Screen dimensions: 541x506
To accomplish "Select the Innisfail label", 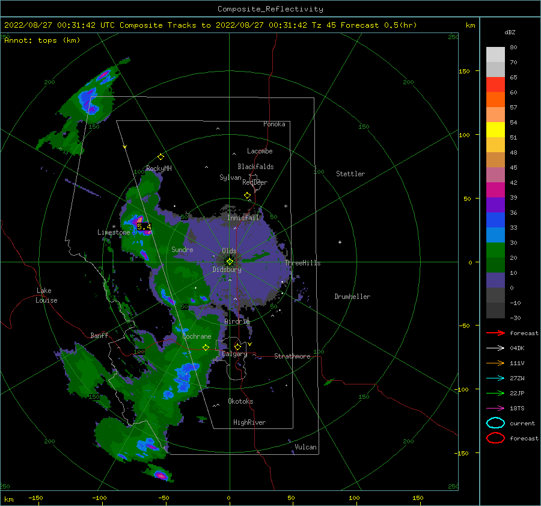I will pos(243,218).
